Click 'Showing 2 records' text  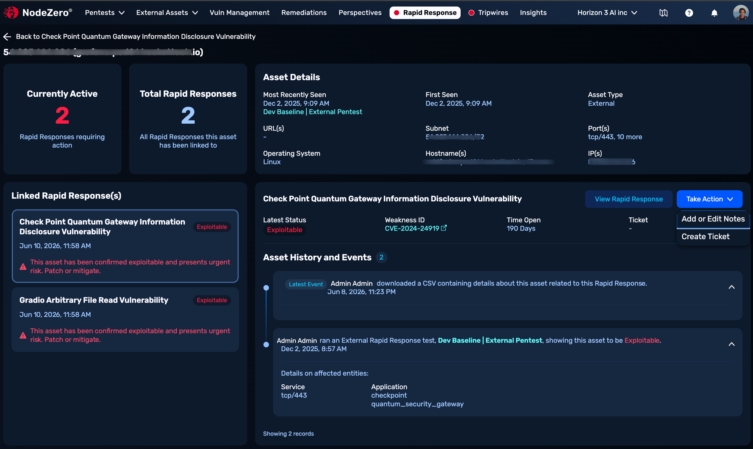[x=288, y=434]
